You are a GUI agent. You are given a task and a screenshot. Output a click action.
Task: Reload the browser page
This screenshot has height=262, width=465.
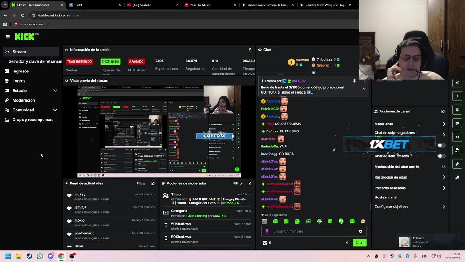23,15
